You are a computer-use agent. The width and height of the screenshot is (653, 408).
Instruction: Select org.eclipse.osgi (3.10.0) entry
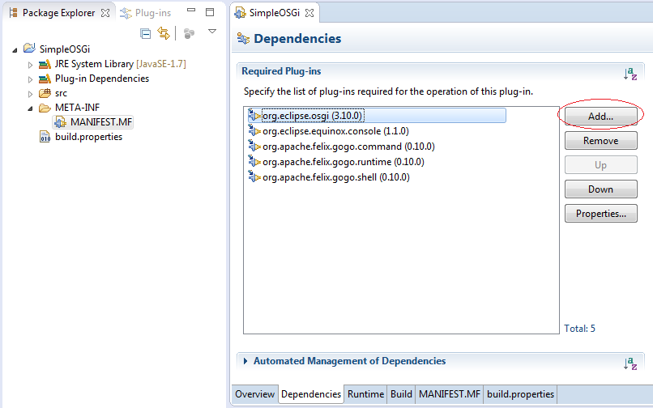(x=377, y=115)
